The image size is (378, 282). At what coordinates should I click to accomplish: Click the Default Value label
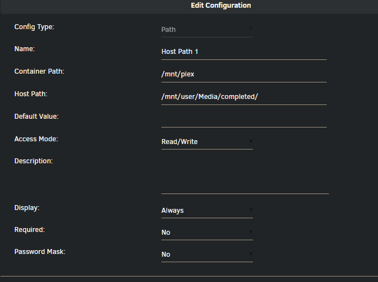[x=36, y=117]
